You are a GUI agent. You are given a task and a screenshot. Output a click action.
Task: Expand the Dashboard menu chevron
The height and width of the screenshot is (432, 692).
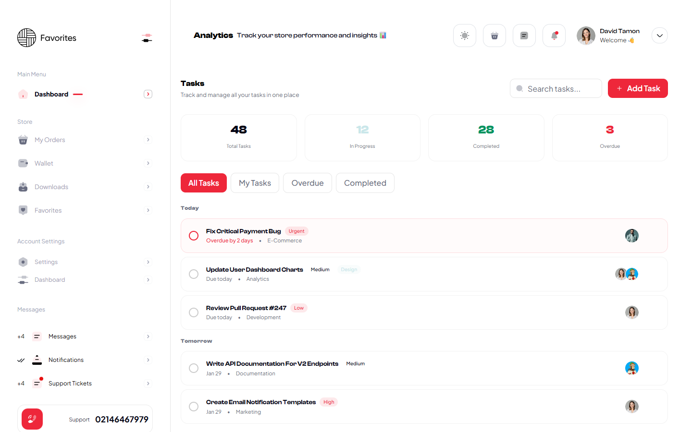coord(148,94)
